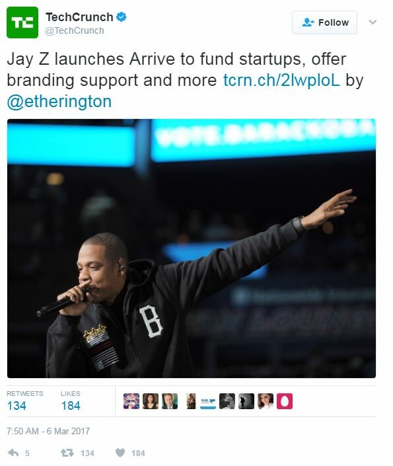Like the tweet with the heart icon
This screenshot has width=393, height=466.
[x=120, y=453]
